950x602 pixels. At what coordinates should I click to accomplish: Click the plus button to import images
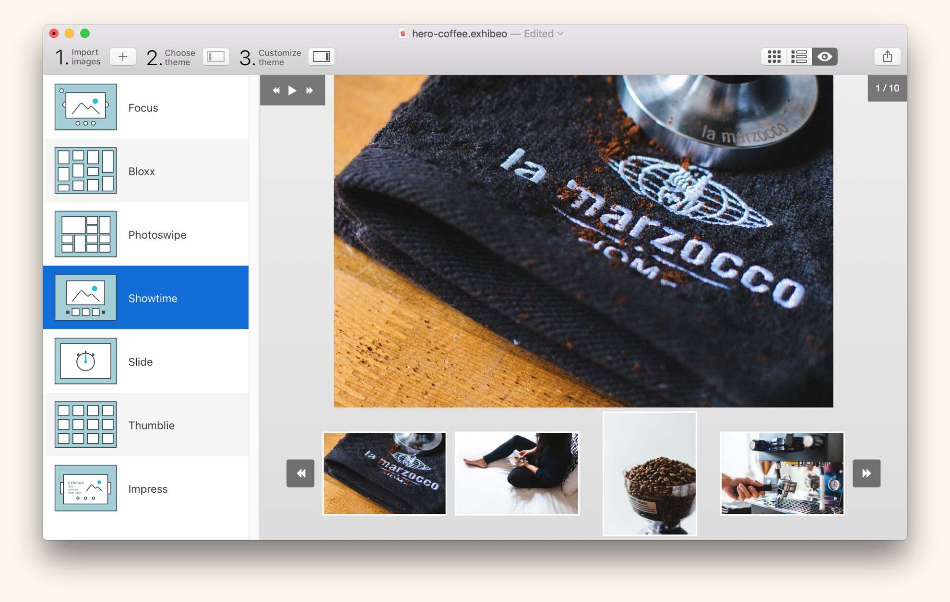tap(123, 57)
